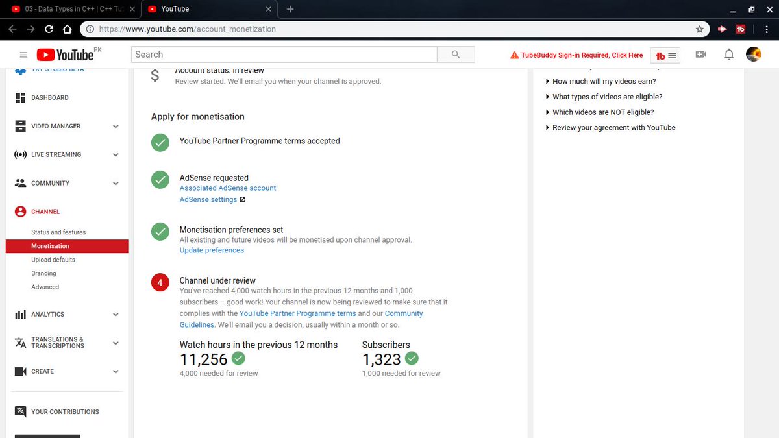Image resolution: width=779 pixels, height=438 pixels.
Task: Expand the Translations & Transcriptions section
Action: pyautogui.click(x=116, y=343)
